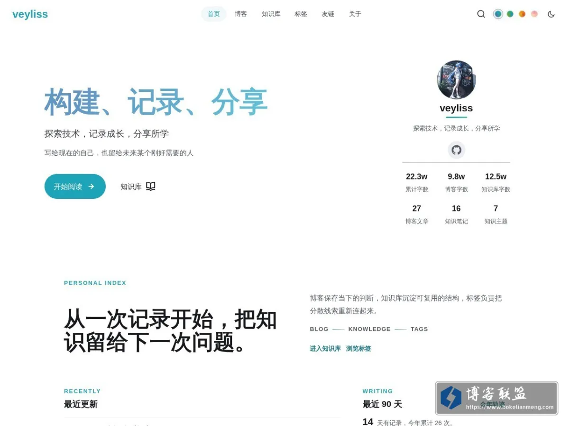Open the 友链 nav item
The height and width of the screenshot is (426, 569).
coord(328,14)
